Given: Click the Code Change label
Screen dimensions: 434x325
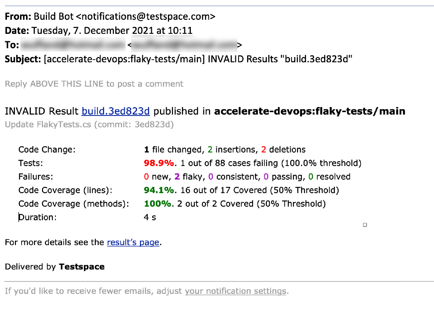Looking at the screenshot, I should 47,149.
